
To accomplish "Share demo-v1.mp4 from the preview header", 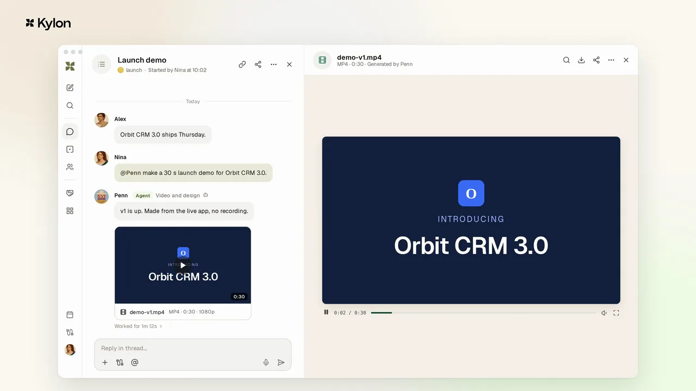I will 596,60.
